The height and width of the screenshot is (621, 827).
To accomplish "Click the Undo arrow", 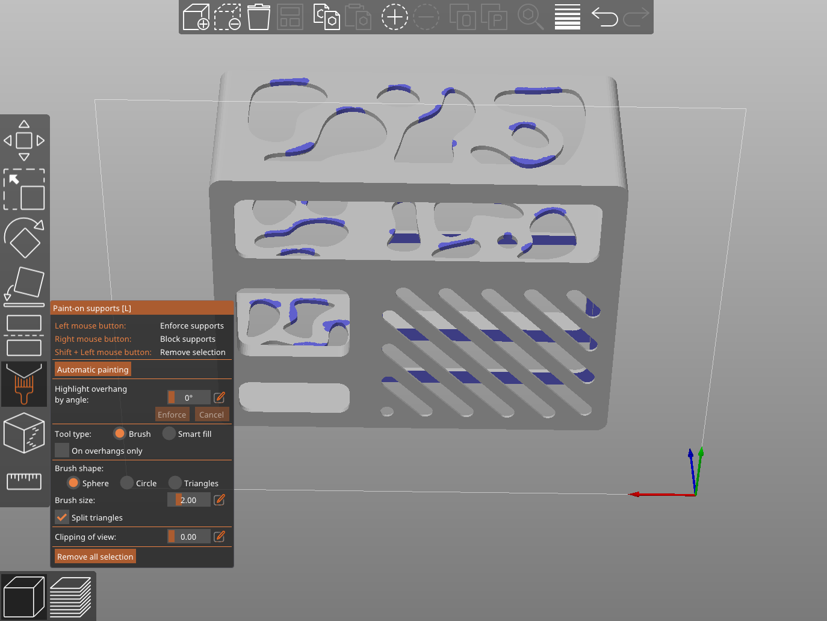I will 604,17.
